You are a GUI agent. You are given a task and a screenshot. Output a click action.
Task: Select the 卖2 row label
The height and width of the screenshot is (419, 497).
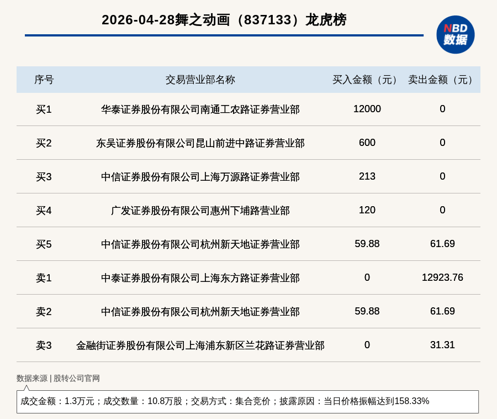(x=44, y=311)
